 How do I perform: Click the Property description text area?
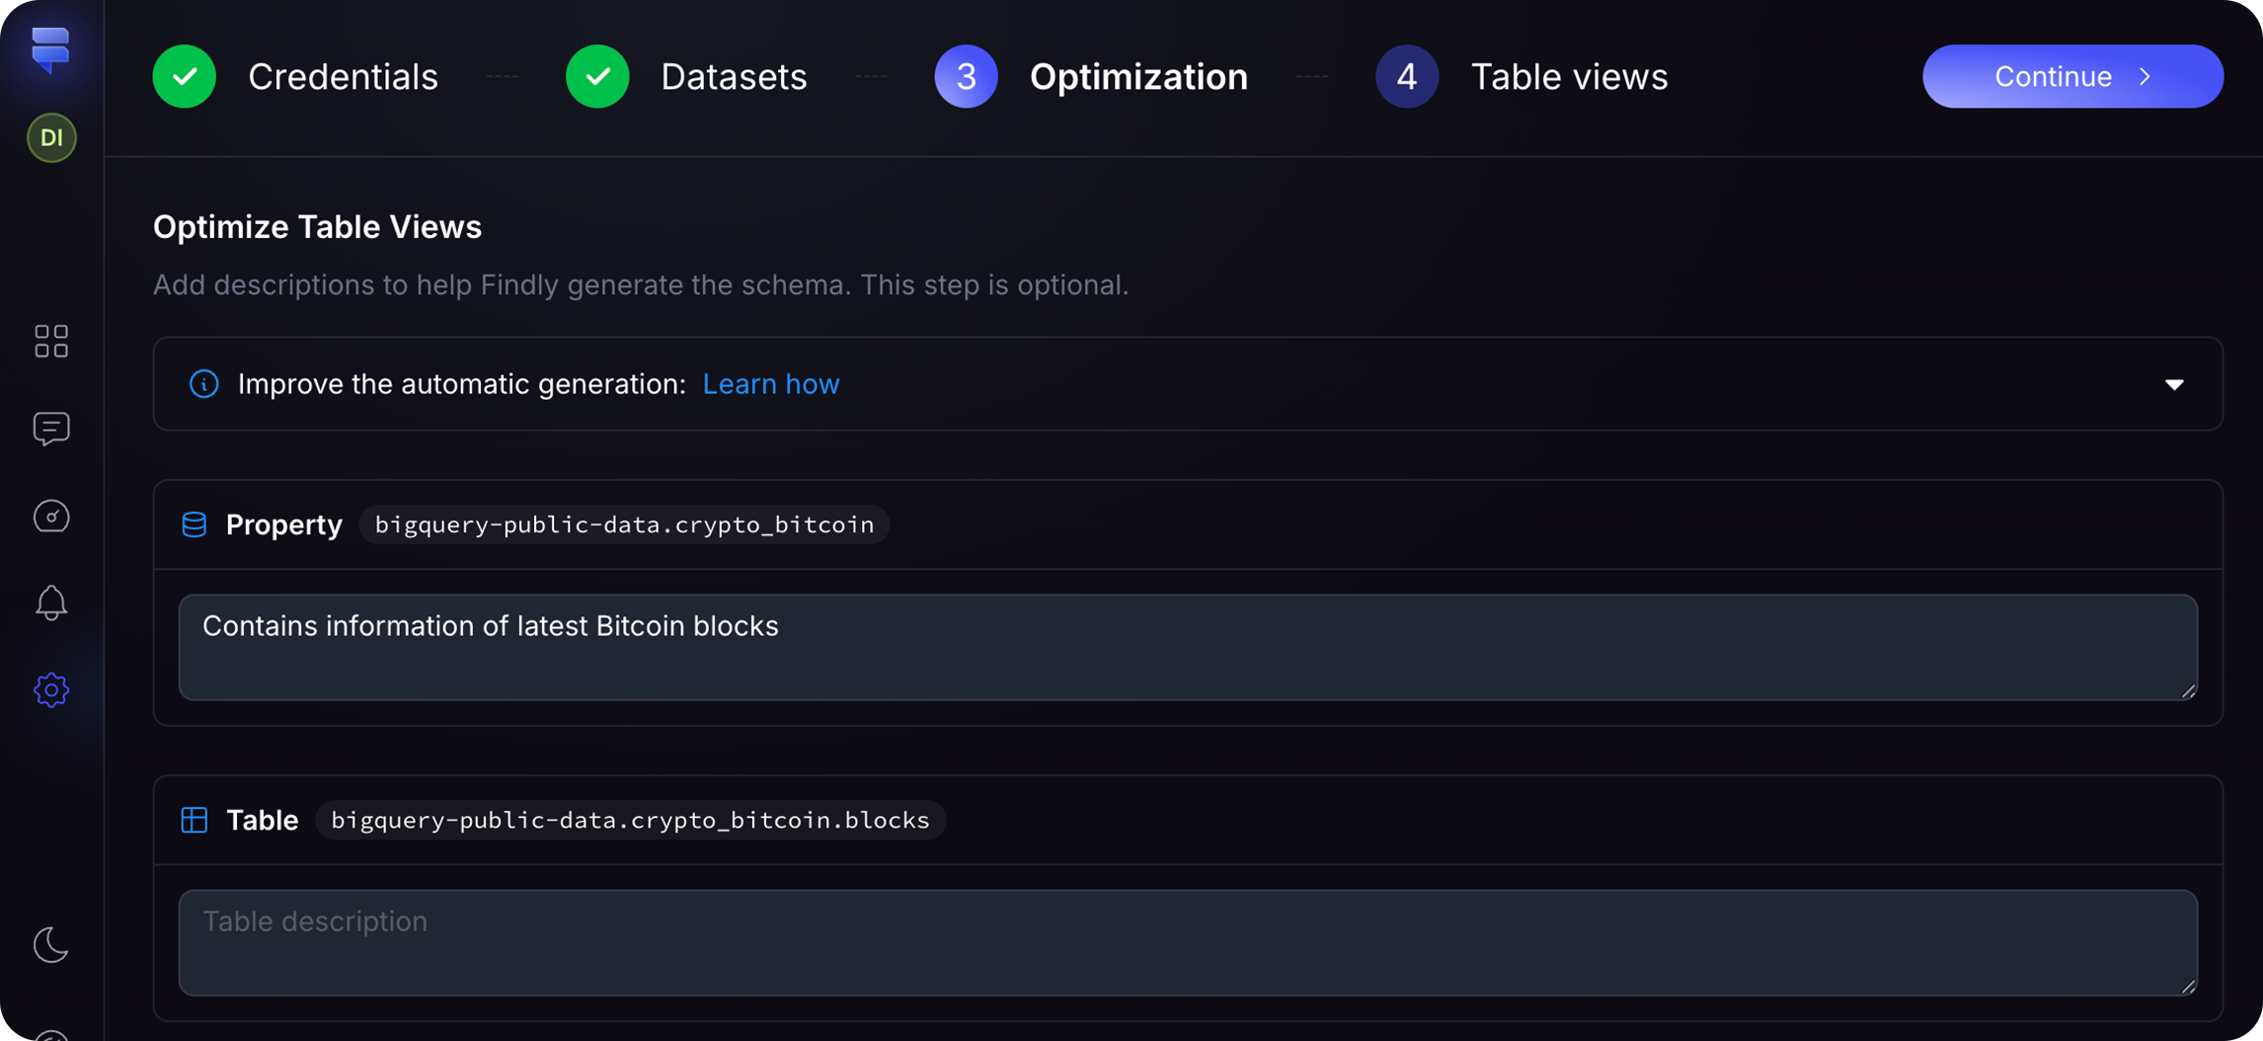(x=1187, y=647)
